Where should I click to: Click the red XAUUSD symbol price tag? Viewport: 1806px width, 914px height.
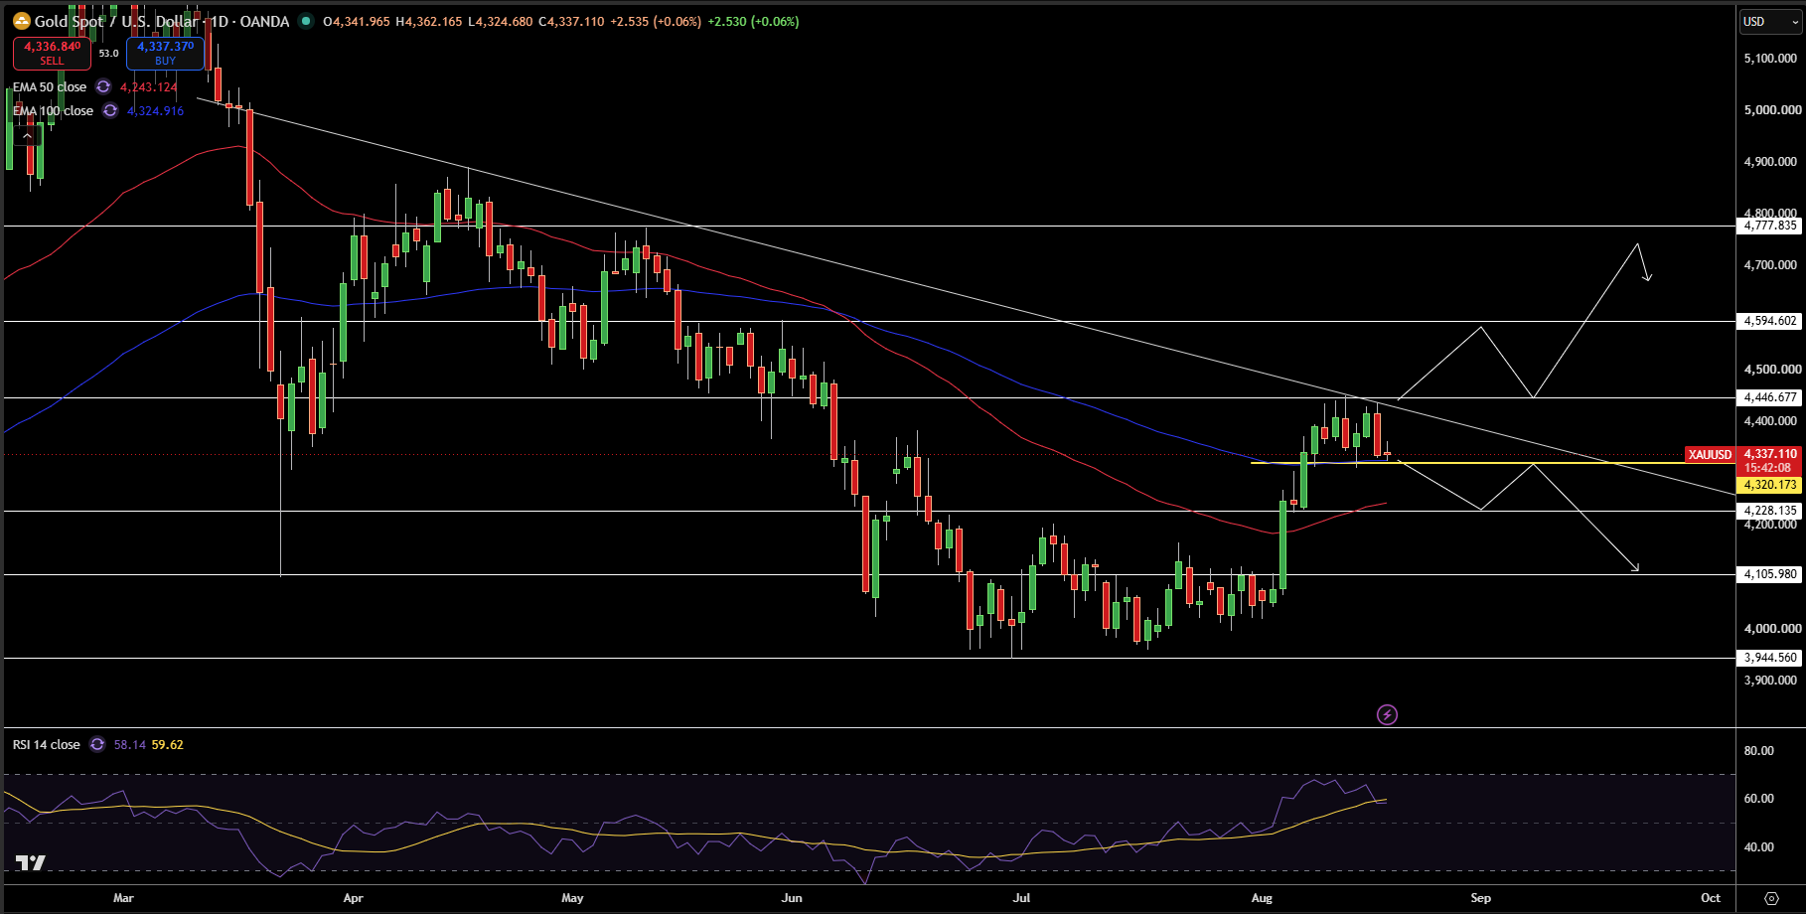click(x=1711, y=455)
